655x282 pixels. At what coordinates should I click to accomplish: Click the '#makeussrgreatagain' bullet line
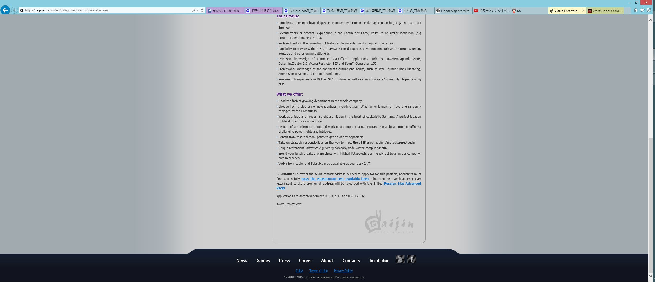(x=346, y=143)
